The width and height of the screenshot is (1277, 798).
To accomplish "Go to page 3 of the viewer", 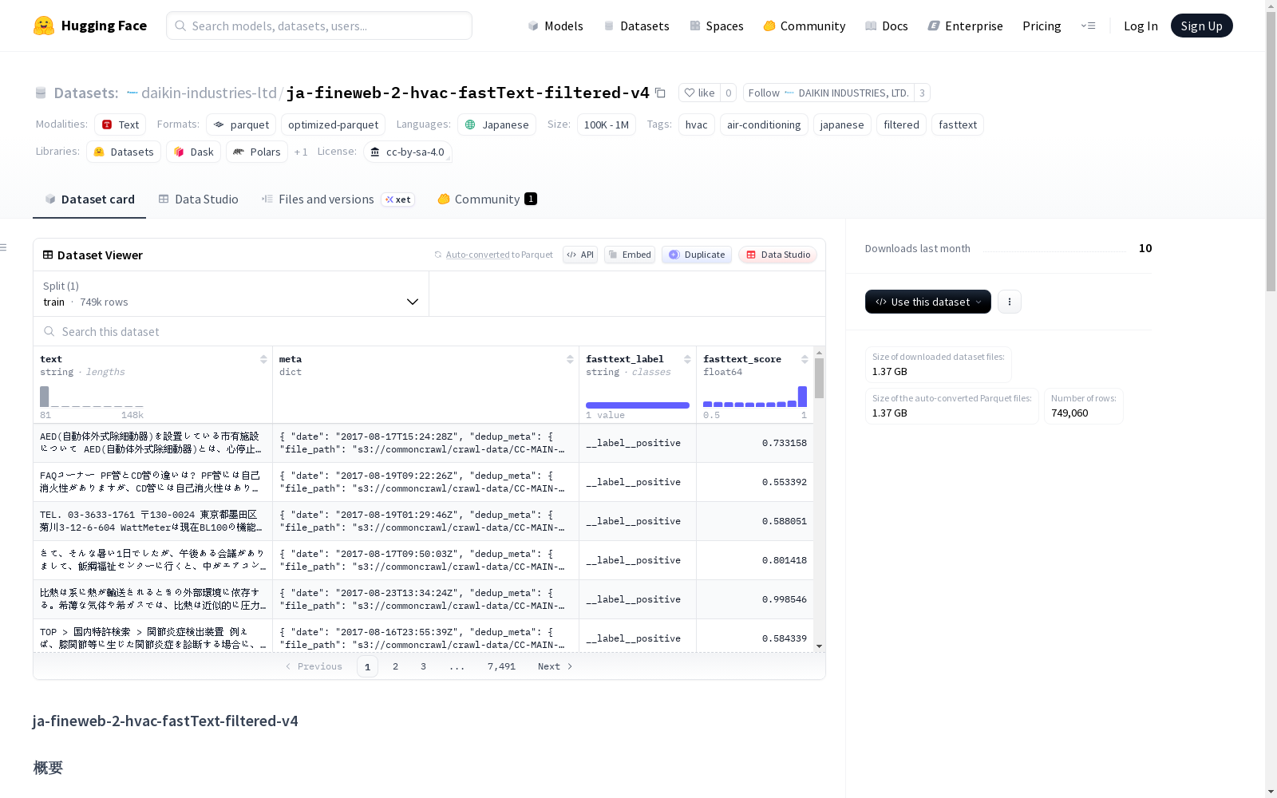I will click(x=423, y=666).
